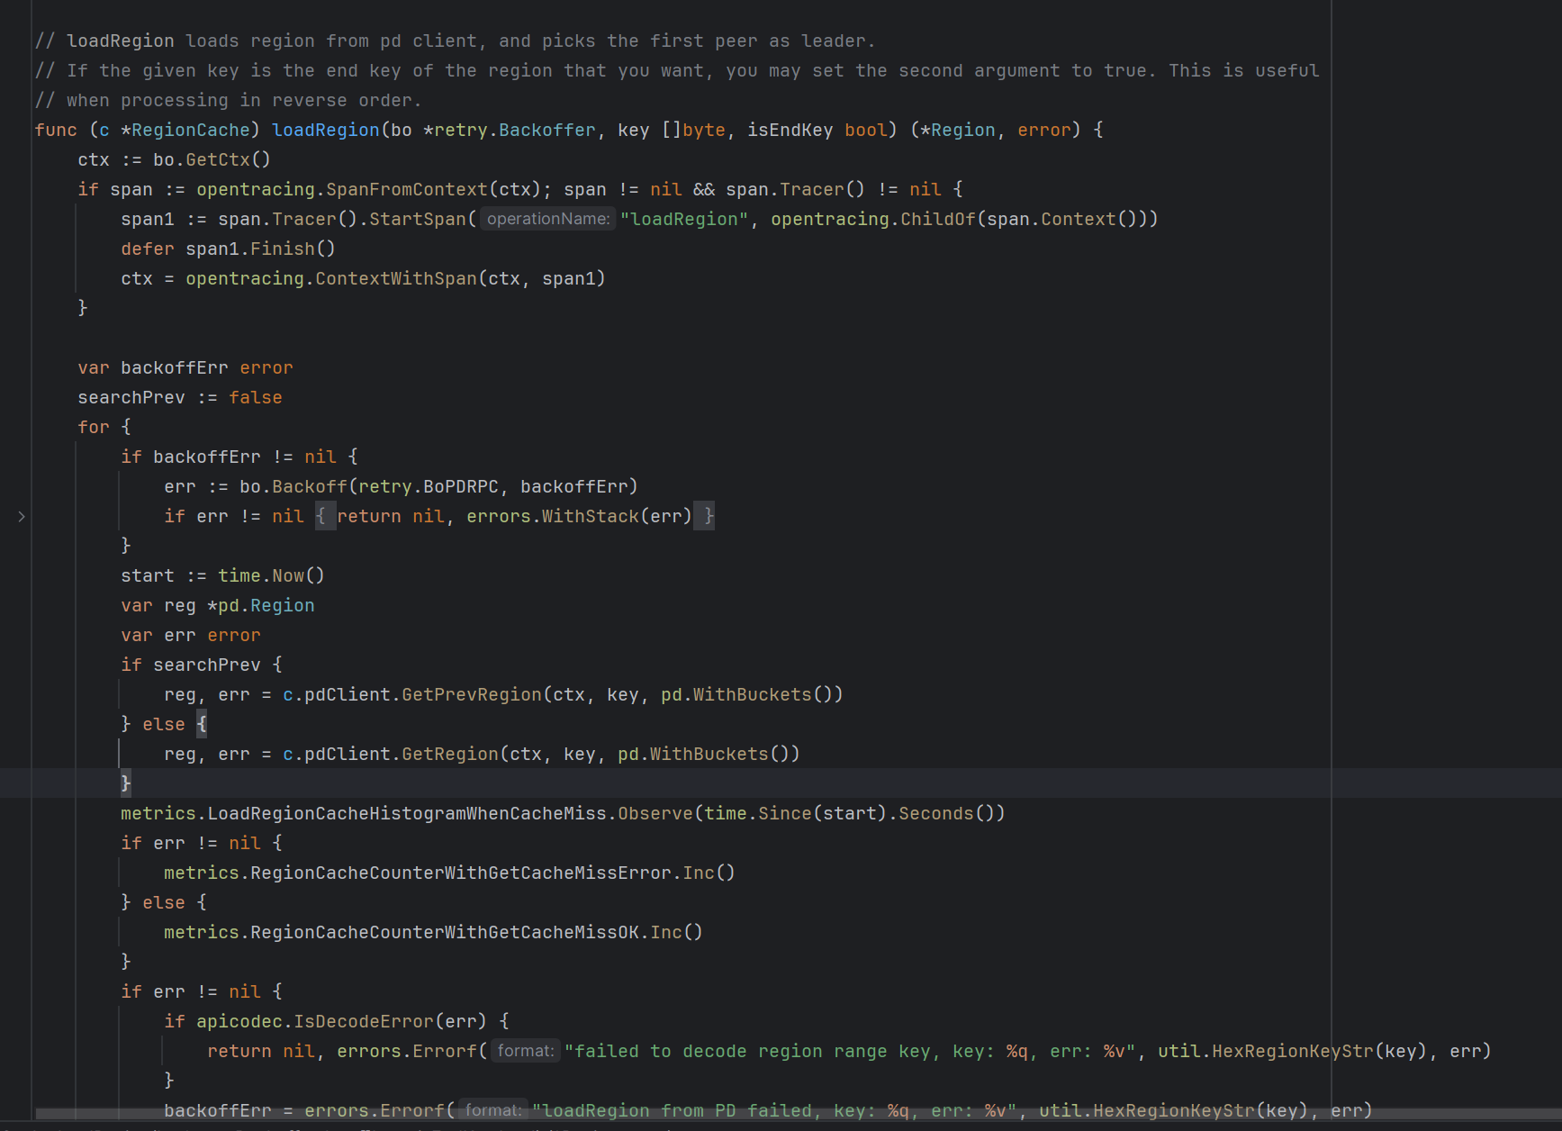Click the highlighted brace after first else
The height and width of the screenshot is (1131, 1562).
tap(202, 724)
